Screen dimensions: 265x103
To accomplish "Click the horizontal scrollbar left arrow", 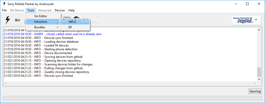I will pyautogui.click(x=6, y=83).
